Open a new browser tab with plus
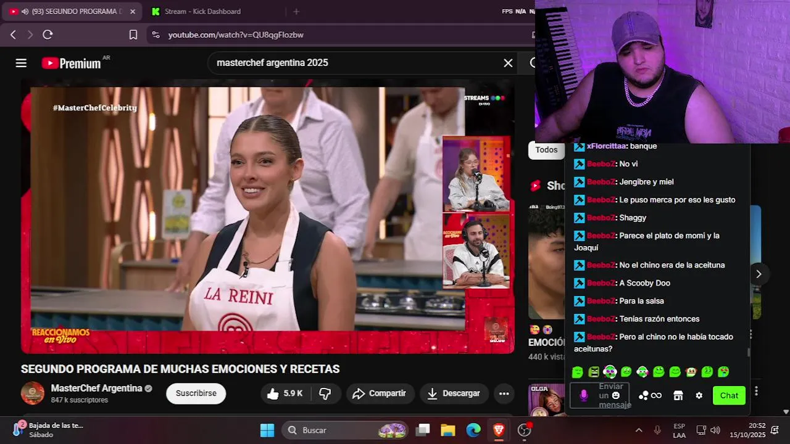Screen dimensions: 790x444 pos(296,11)
